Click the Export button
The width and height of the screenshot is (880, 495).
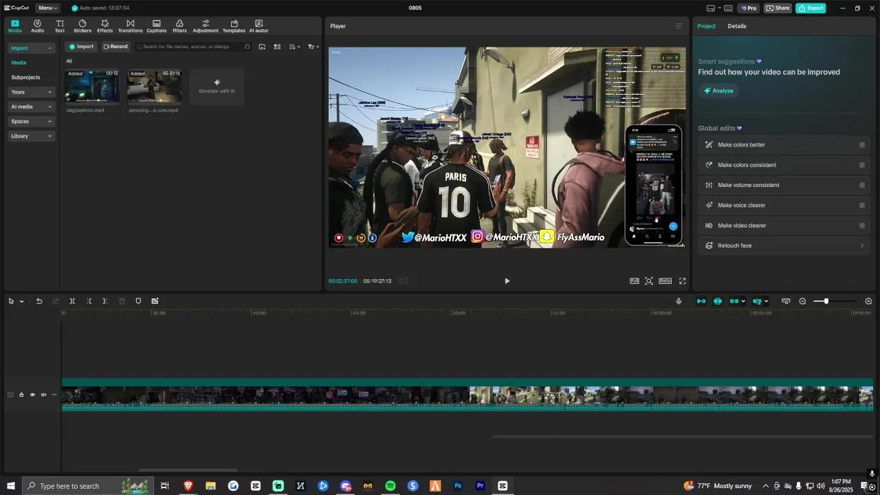coord(811,8)
